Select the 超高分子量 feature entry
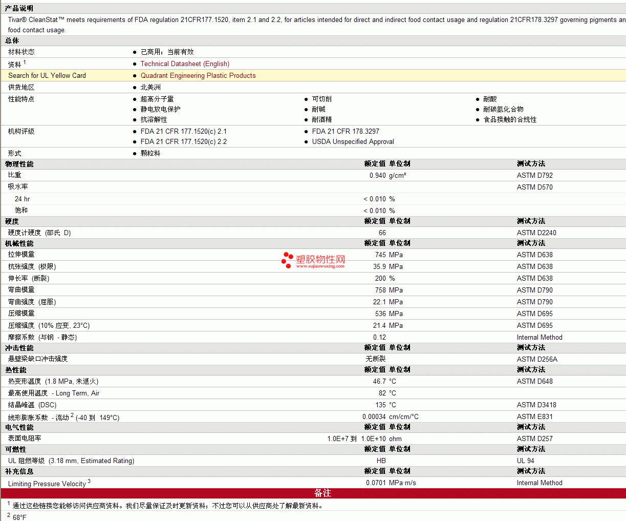The height and width of the screenshot is (521, 626). (x=157, y=99)
